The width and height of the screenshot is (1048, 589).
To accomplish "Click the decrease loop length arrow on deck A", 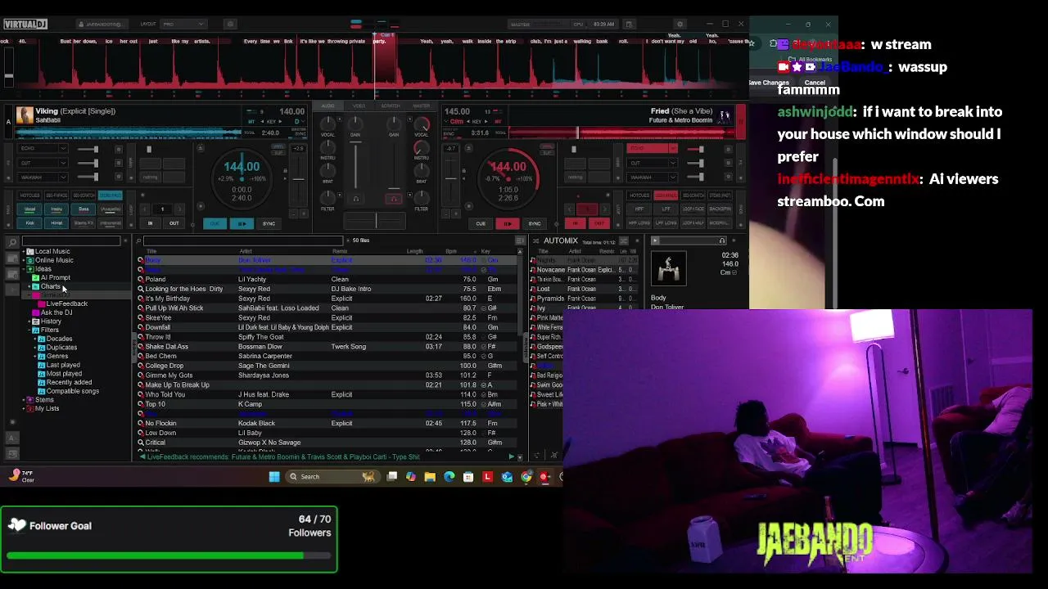I will coord(143,209).
